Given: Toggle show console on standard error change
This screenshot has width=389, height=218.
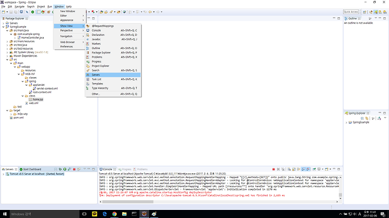Looking at the screenshot, I should click(x=308, y=169).
